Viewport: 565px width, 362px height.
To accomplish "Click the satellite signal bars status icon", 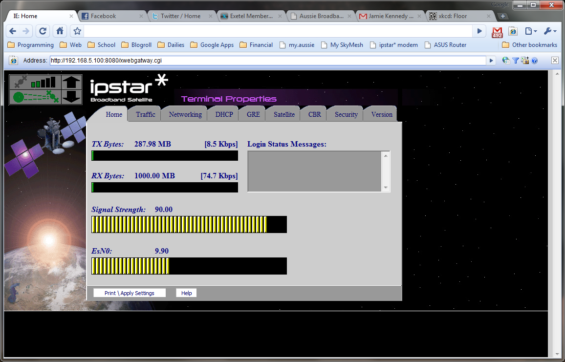I will pos(35,82).
